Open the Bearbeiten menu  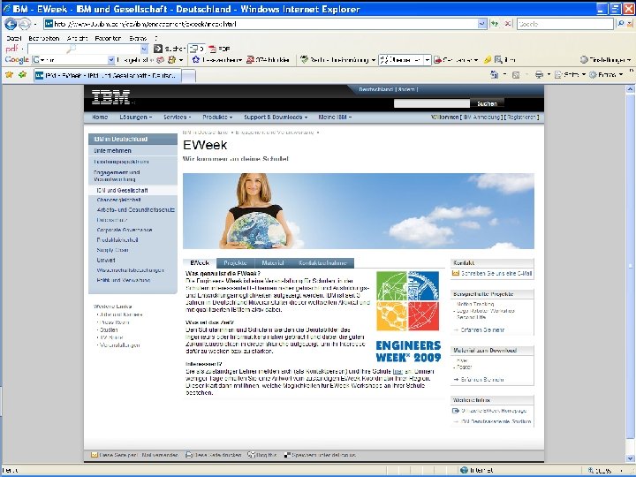44,38
